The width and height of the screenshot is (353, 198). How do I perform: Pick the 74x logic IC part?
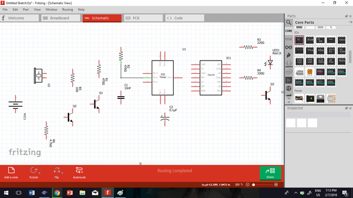pyautogui.click(x=310, y=51)
